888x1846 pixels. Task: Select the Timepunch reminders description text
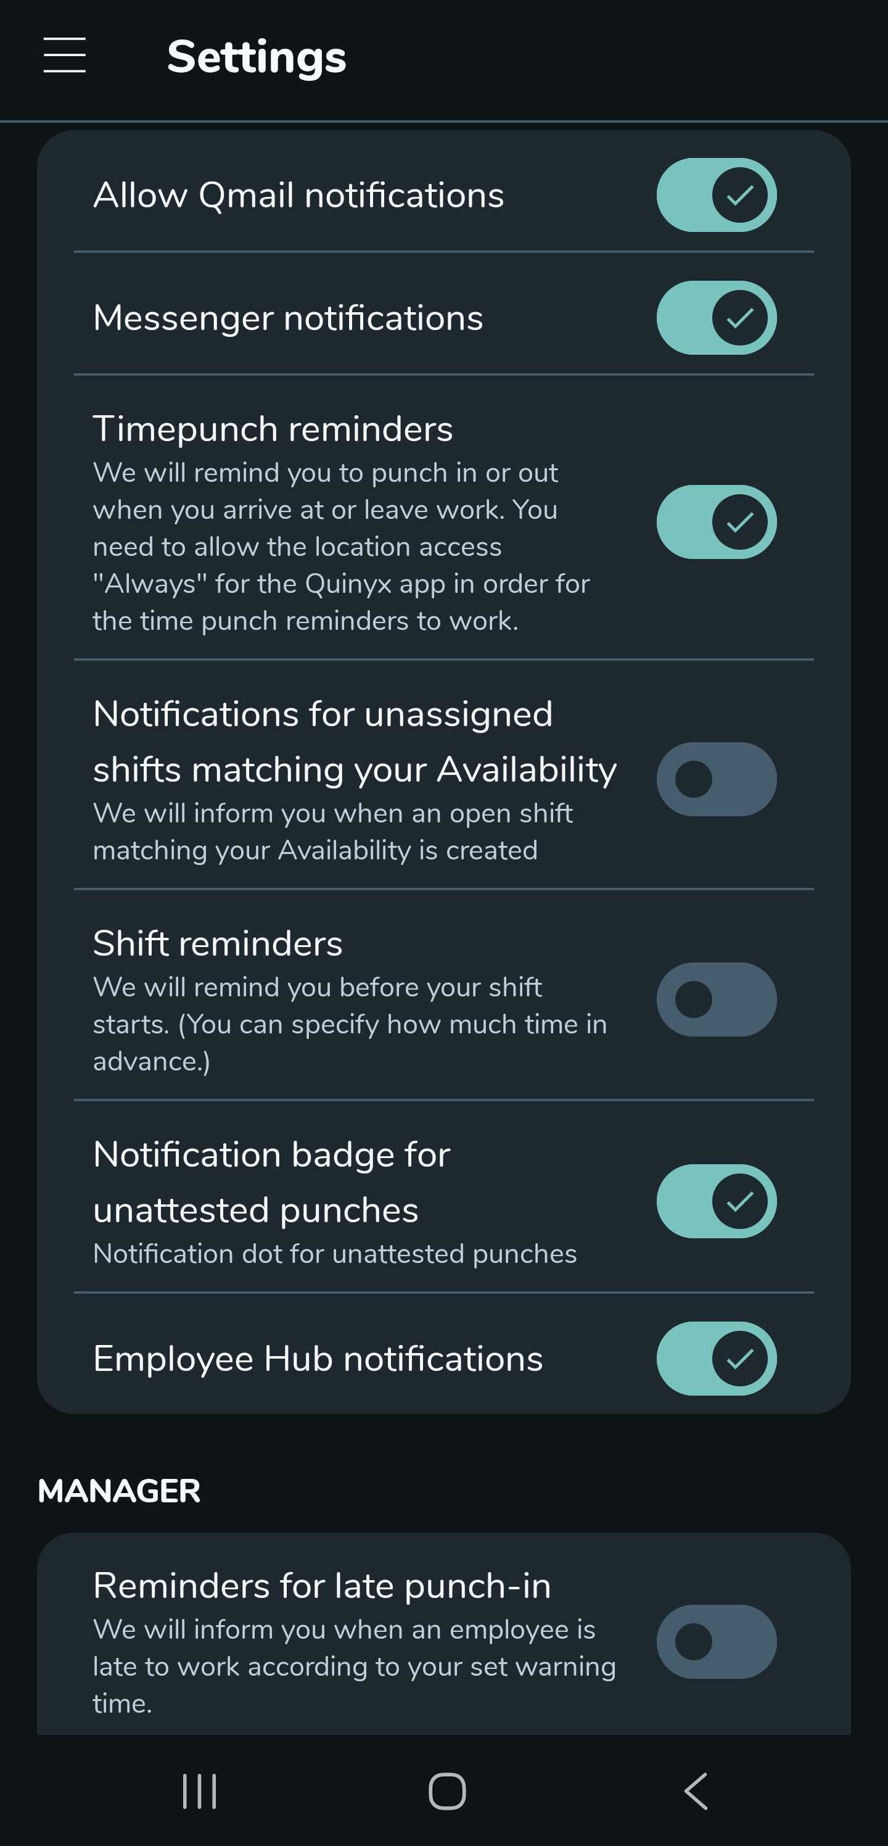(341, 547)
